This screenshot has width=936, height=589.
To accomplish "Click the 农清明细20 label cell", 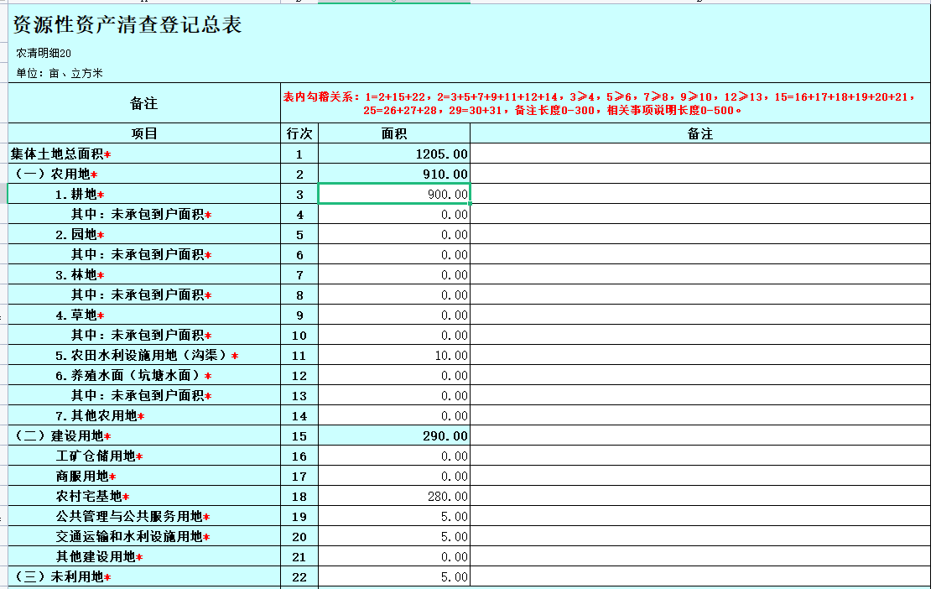I will 44,53.
